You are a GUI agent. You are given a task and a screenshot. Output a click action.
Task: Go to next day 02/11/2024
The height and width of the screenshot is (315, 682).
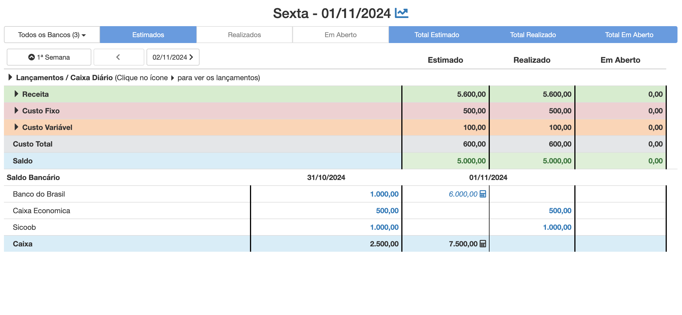point(173,57)
